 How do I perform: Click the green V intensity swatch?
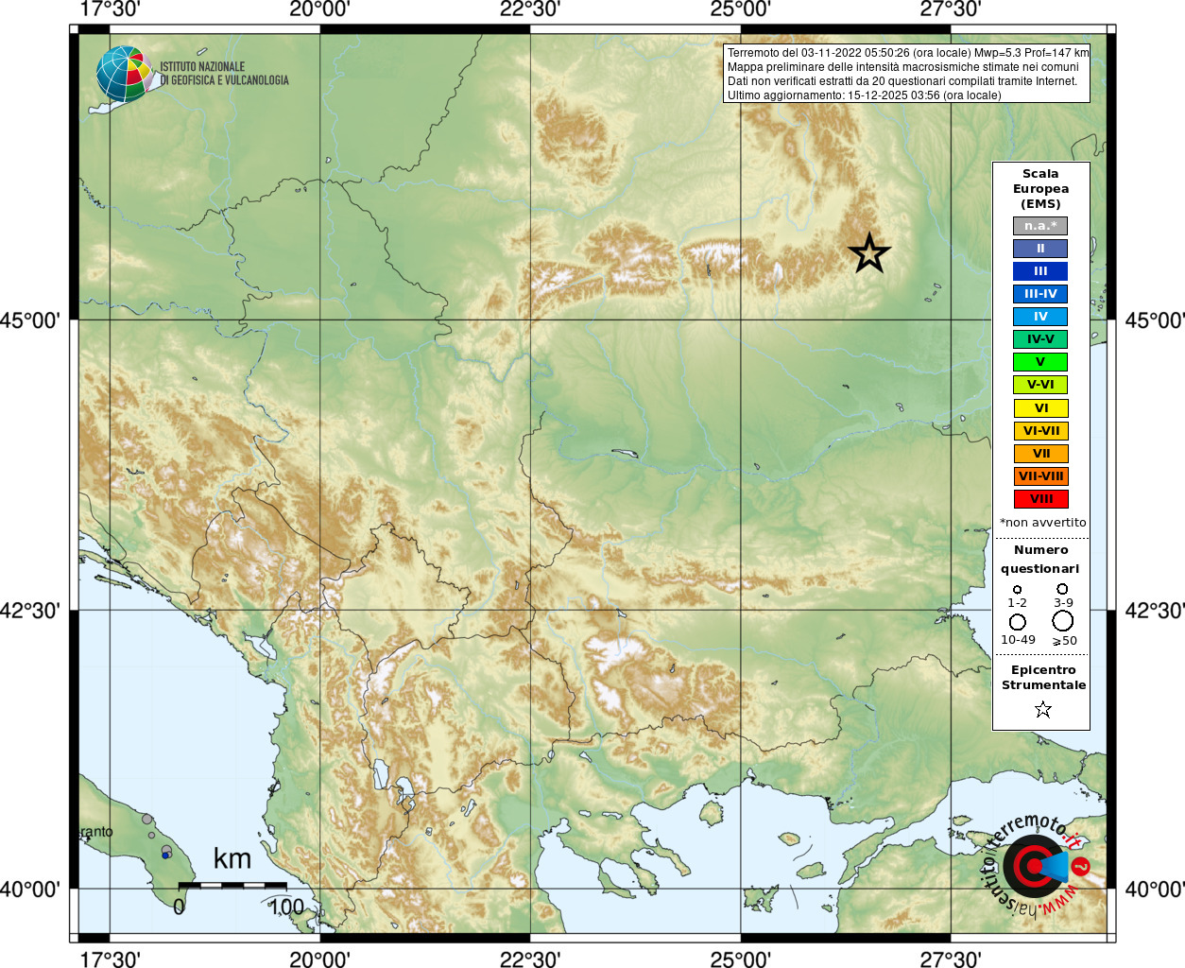click(x=1040, y=362)
